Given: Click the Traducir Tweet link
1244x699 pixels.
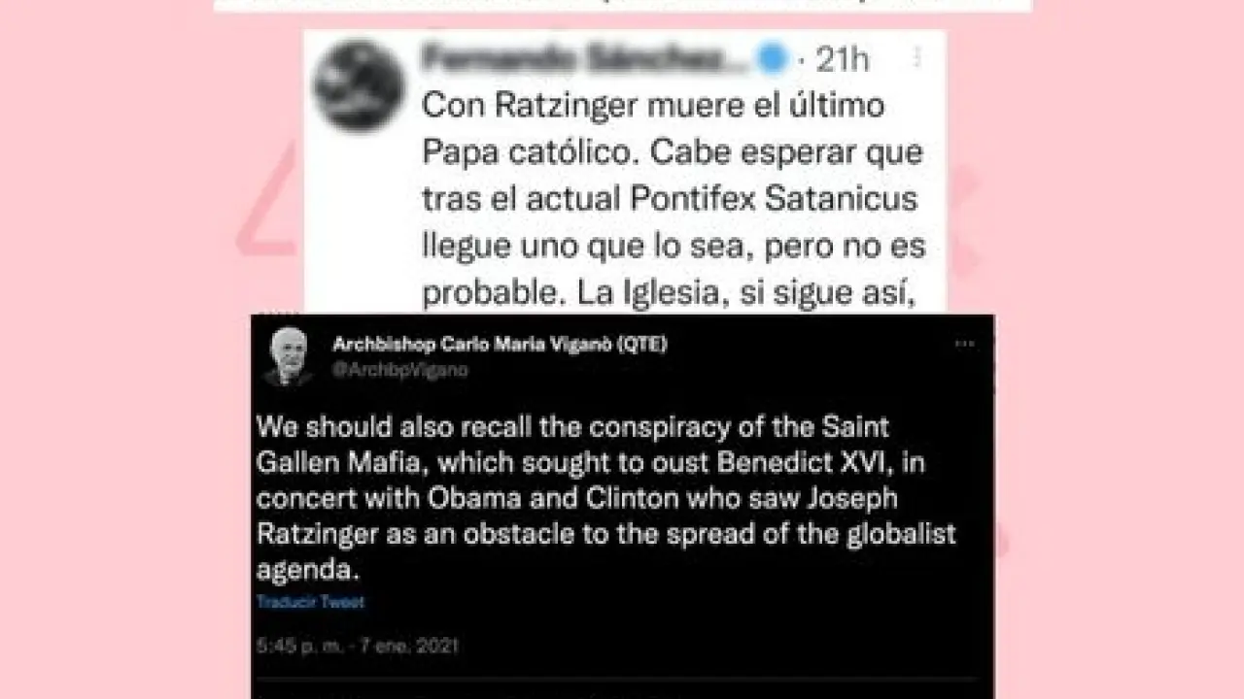Looking at the screenshot, I should tap(311, 602).
